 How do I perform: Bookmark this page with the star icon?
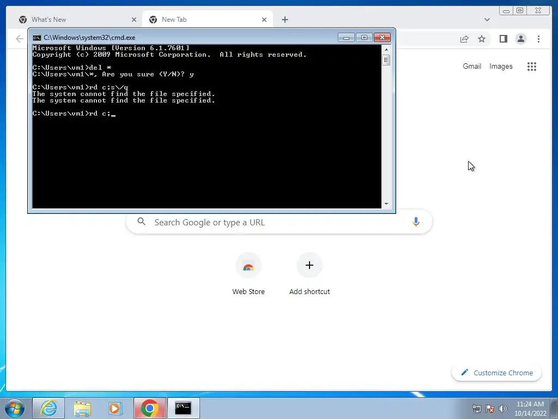(x=482, y=39)
